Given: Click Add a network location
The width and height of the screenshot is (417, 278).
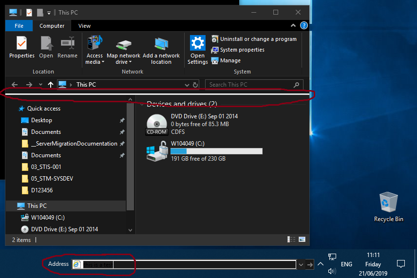Looking at the screenshot, I should pos(161,50).
